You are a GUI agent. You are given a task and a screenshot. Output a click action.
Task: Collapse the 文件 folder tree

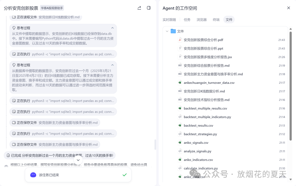click(x=167, y=31)
